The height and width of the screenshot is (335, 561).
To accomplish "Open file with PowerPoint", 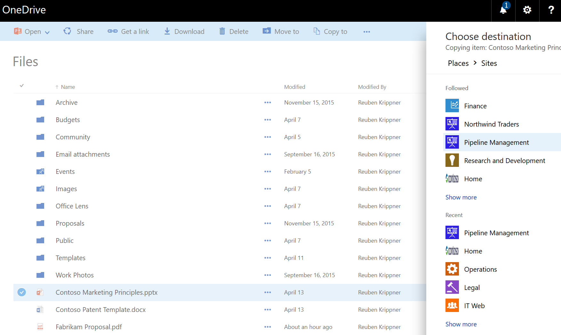I will tap(18, 31).
